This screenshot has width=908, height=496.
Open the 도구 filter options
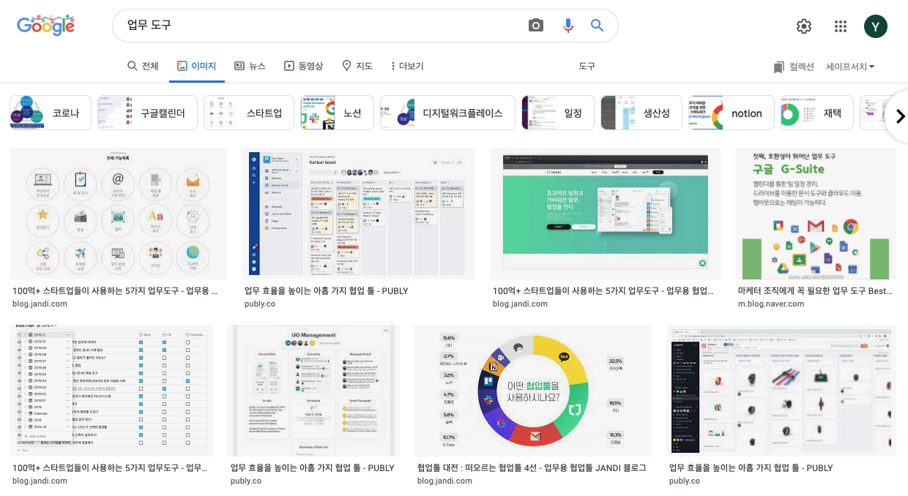pos(587,66)
